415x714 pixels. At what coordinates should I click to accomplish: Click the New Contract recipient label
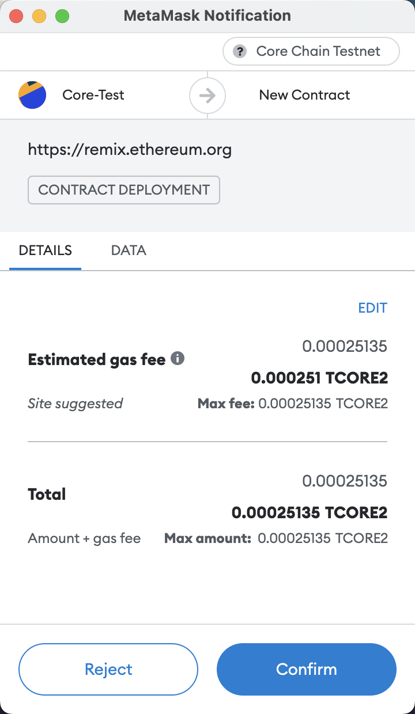point(304,95)
